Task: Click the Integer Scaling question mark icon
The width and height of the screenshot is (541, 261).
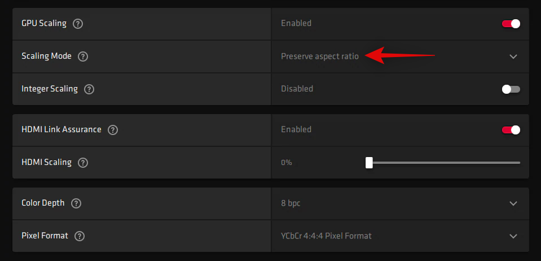Action: (89, 89)
